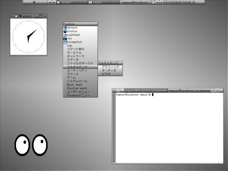Viewport: 228px width, 171px height.
Task: Select the top entry in Fluxbox menu
Action: click(x=80, y=45)
